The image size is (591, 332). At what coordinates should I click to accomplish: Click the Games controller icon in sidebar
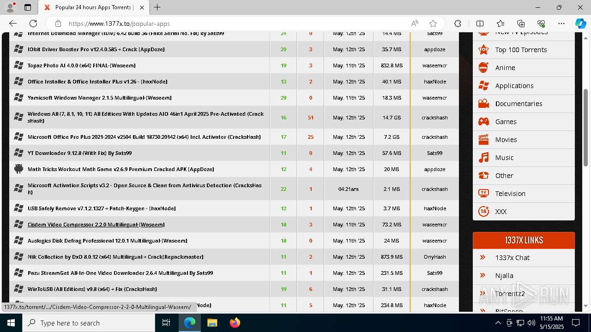pos(483,122)
